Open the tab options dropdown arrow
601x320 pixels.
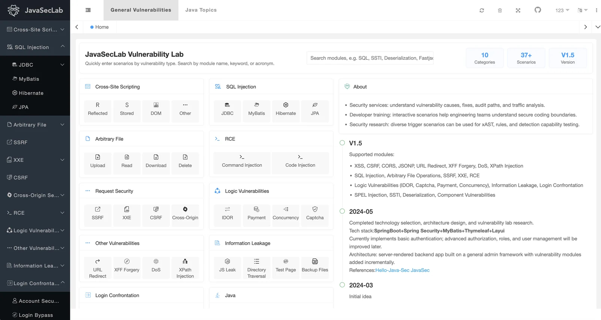598,27
